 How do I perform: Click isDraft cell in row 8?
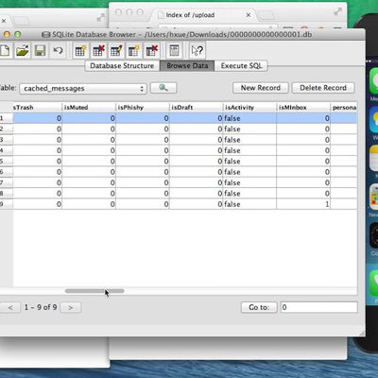(x=196, y=194)
